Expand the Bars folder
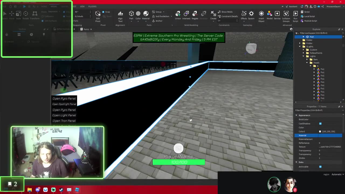 (307, 59)
